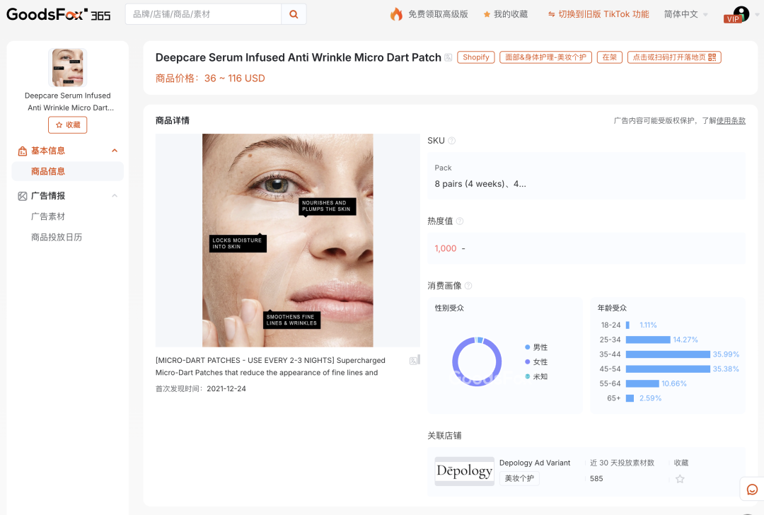Expand the 广告情报 section chevron
Screen dimensions: 764x515
[x=115, y=196]
